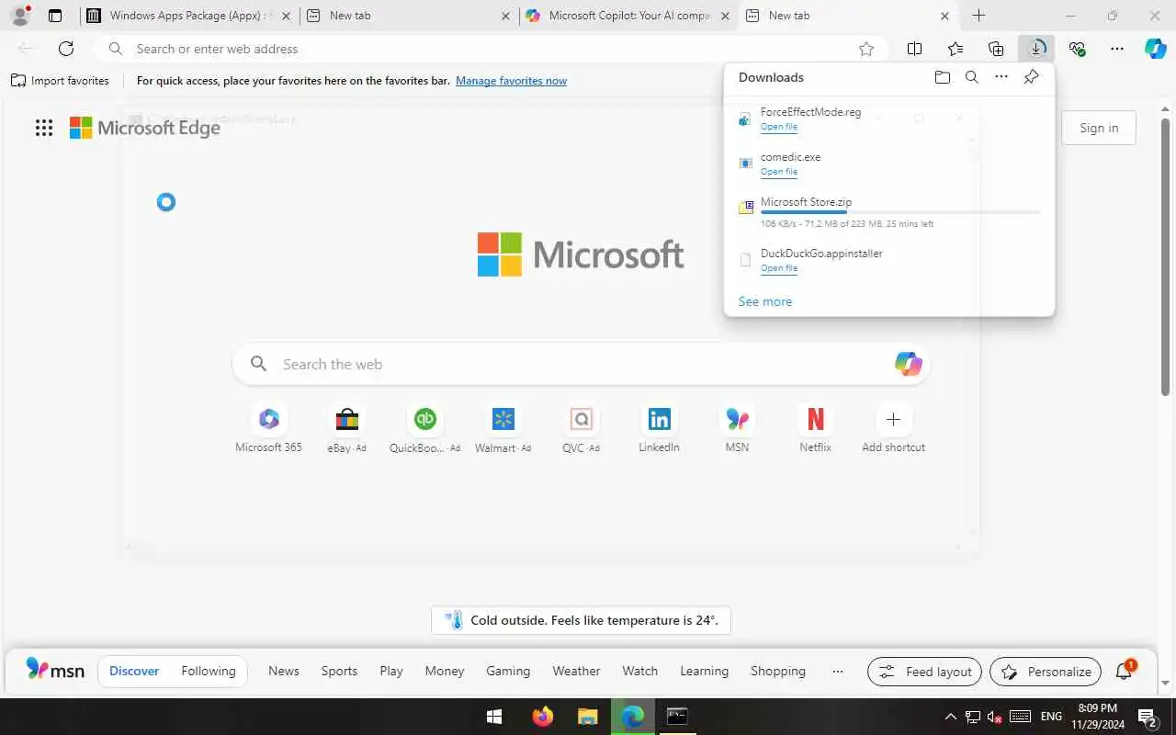This screenshot has width=1176, height=735.
Task: Open MSN notifications bell
Action: [1124, 672]
